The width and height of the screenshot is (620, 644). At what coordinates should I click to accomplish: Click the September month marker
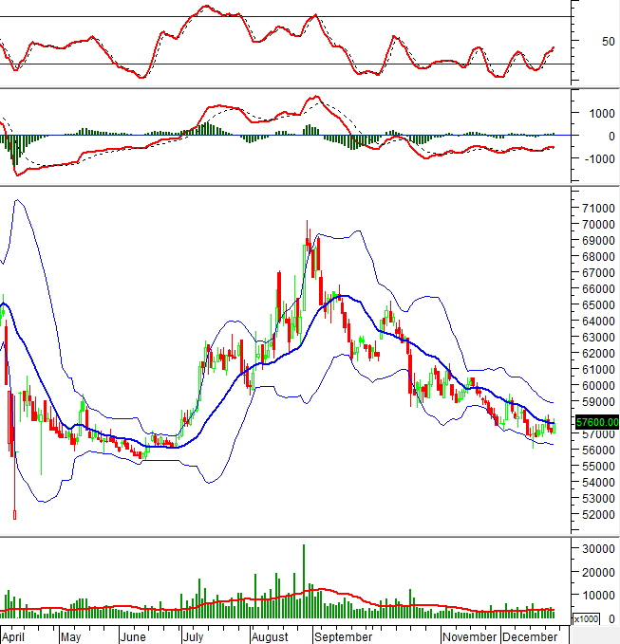pyautogui.click(x=345, y=637)
